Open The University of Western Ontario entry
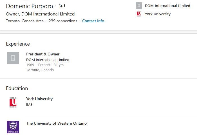This screenshot has height=137, width=197. click(x=56, y=123)
